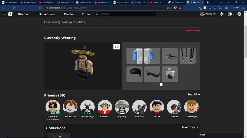Bookmark this page icon
Image resolution: width=247 pixels, height=138 pixels.
click(x=40, y=8)
